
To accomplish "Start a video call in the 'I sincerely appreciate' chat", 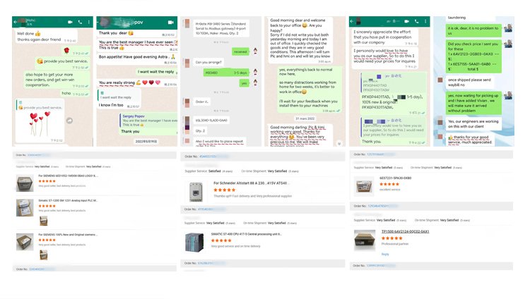I will tap(406, 21).
